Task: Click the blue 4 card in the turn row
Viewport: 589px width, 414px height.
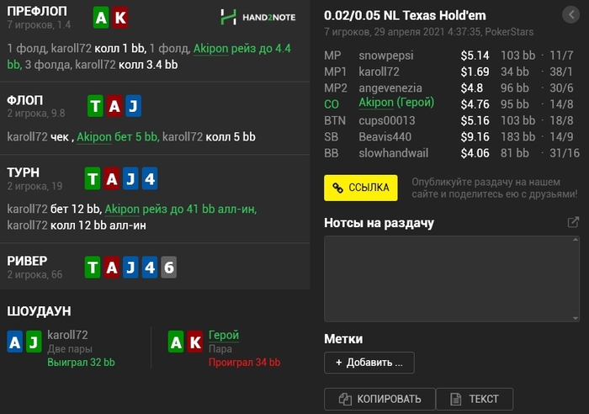Action: [x=150, y=178]
